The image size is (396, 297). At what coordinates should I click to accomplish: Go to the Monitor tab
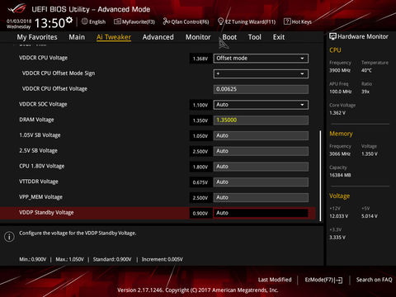[x=198, y=37]
